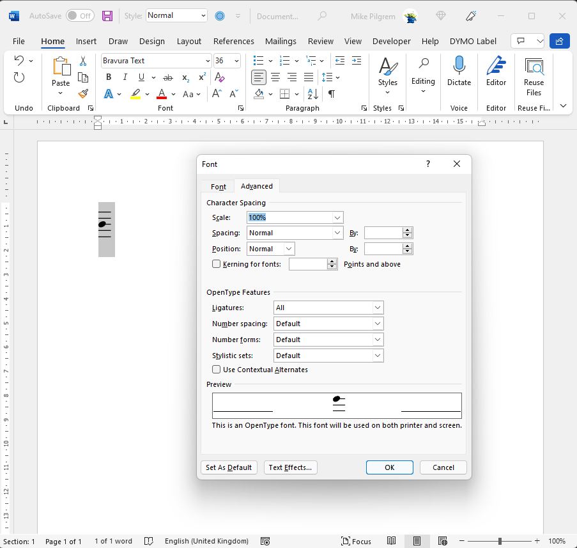Switch to Web Layout view

point(442,541)
